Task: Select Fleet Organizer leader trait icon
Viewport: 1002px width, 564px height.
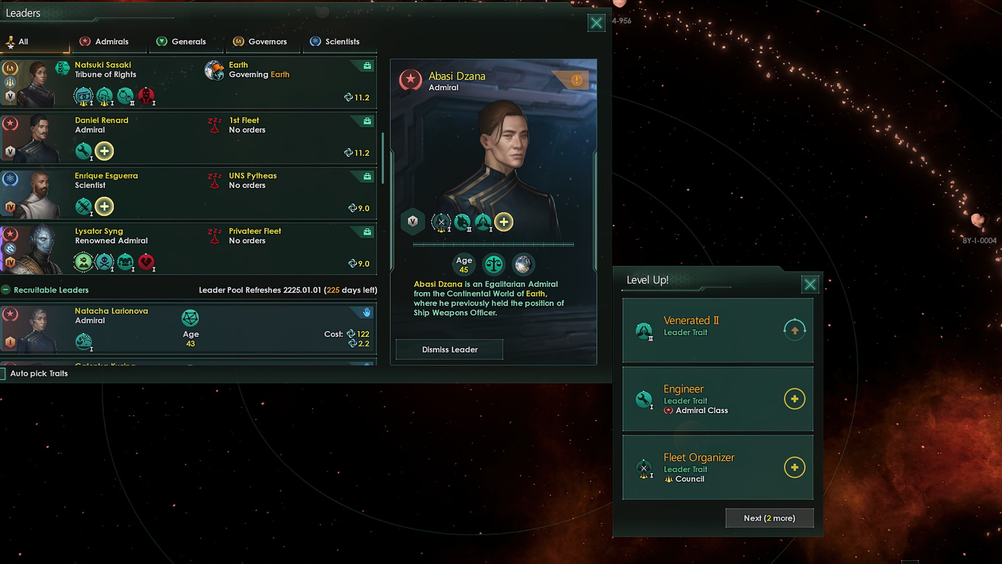Action: click(x=643, y=467)
